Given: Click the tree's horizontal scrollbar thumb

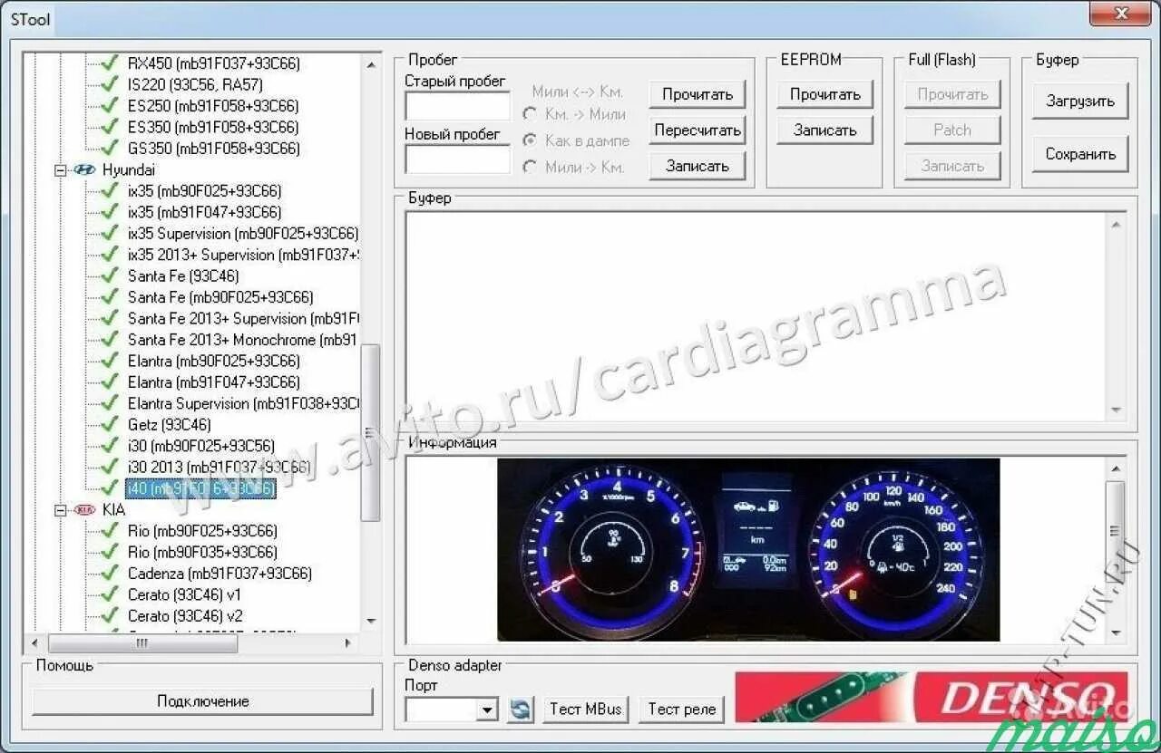Looking at the screenshot, I should (x=141, y=642).
